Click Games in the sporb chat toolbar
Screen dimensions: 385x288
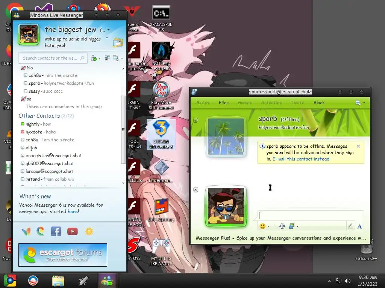pos(244,103)
